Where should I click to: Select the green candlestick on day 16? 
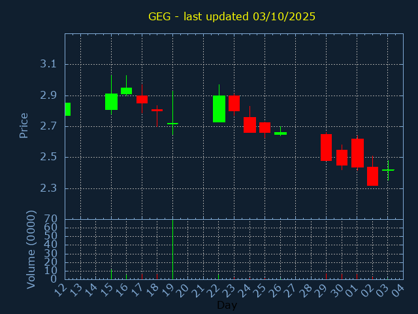pos(126,91)
